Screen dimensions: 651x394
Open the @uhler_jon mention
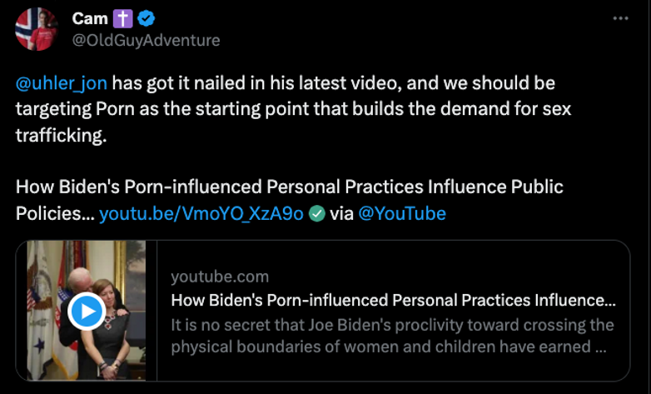tap(62, 83)
